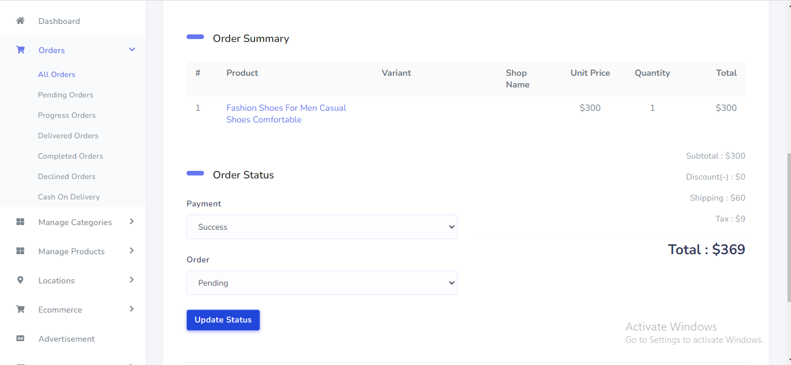Click the Dashboard home icon

coord(20,21)
